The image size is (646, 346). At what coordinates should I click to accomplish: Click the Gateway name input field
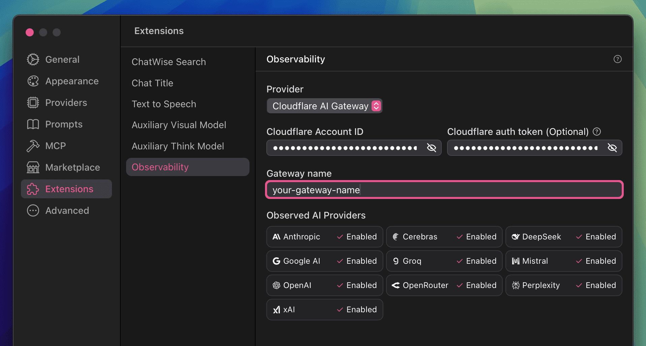pyautogui.click(x=444, y=190)
